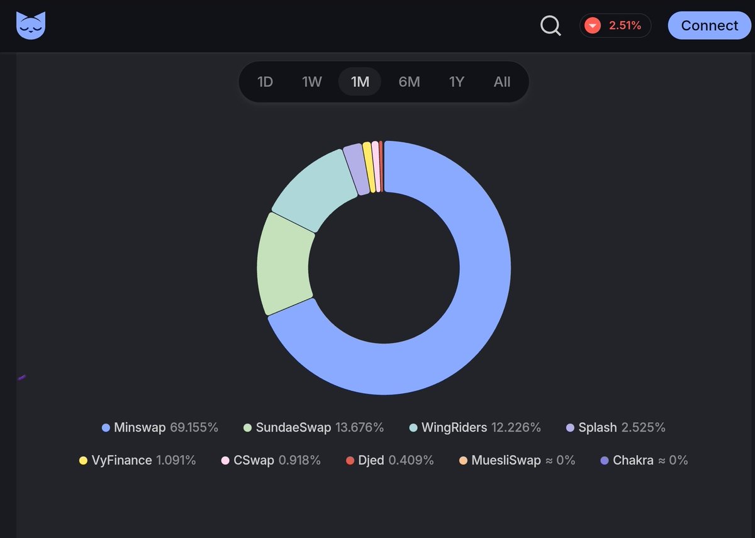Click the CSwap pink legend dot
The width and height of the screenshot is (755, 538).
click(x=225, y=461)
